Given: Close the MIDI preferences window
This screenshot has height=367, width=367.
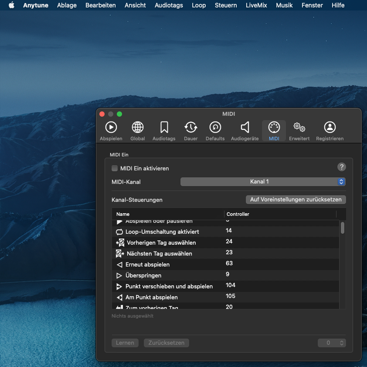Looking at the screenshot, I should (x=102, y=114).
